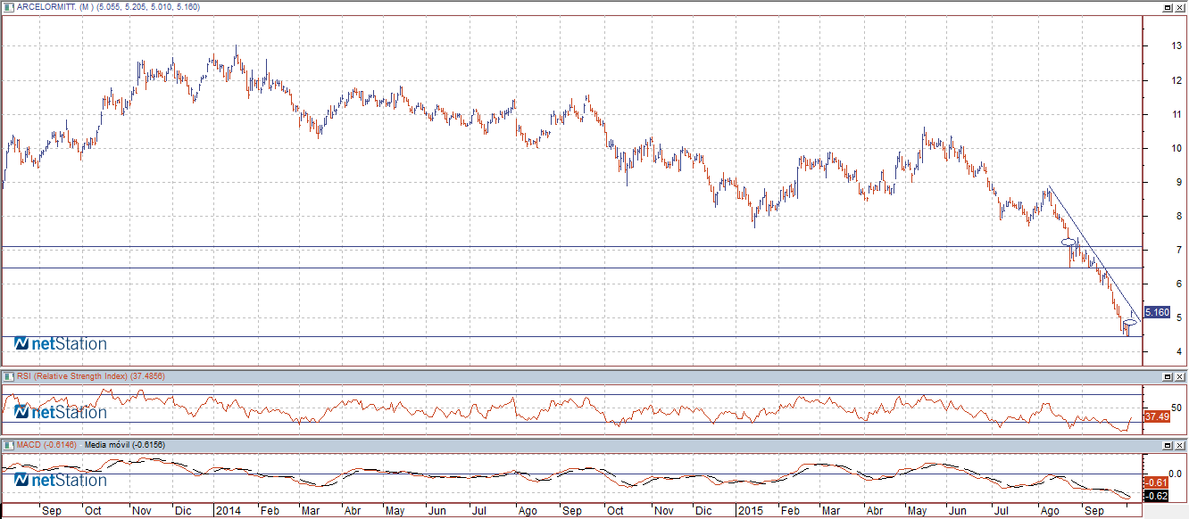Click the RSI panel icon

pyautogui.click(x=8, y=376)
